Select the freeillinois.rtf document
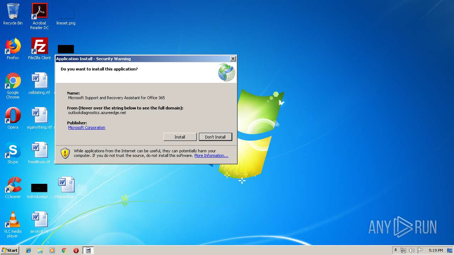 [39, 153]
